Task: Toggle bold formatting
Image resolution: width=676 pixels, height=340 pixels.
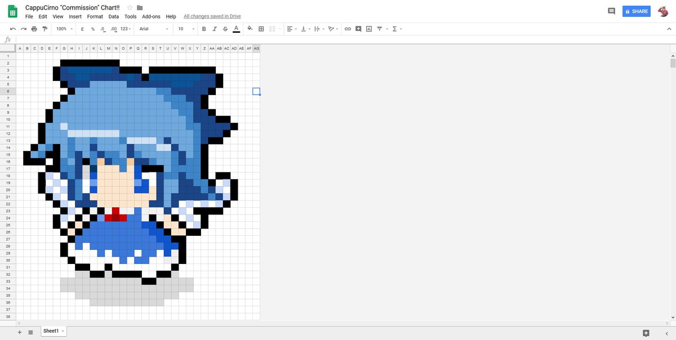Action: click(204, 29)
